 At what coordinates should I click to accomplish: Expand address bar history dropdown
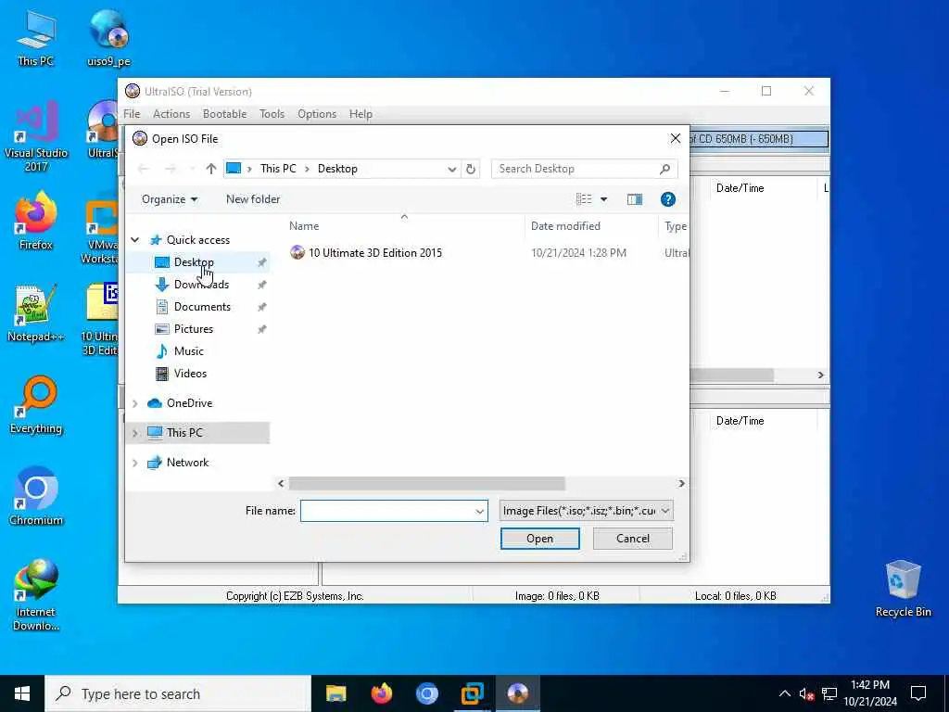pyautogui.click(x=451, y=169)
